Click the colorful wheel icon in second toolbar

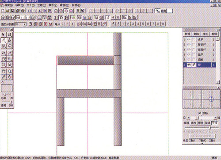[x=73, y=18]
